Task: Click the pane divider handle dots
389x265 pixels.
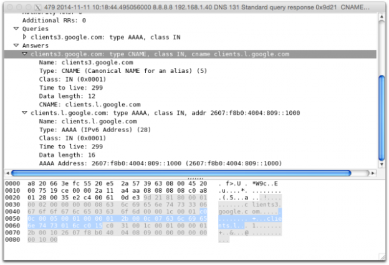Action: tap(196, 178)
